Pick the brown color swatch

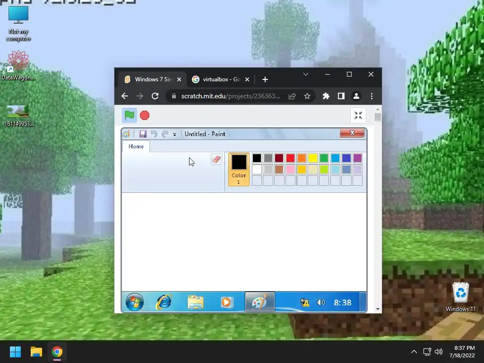(279, 169)
